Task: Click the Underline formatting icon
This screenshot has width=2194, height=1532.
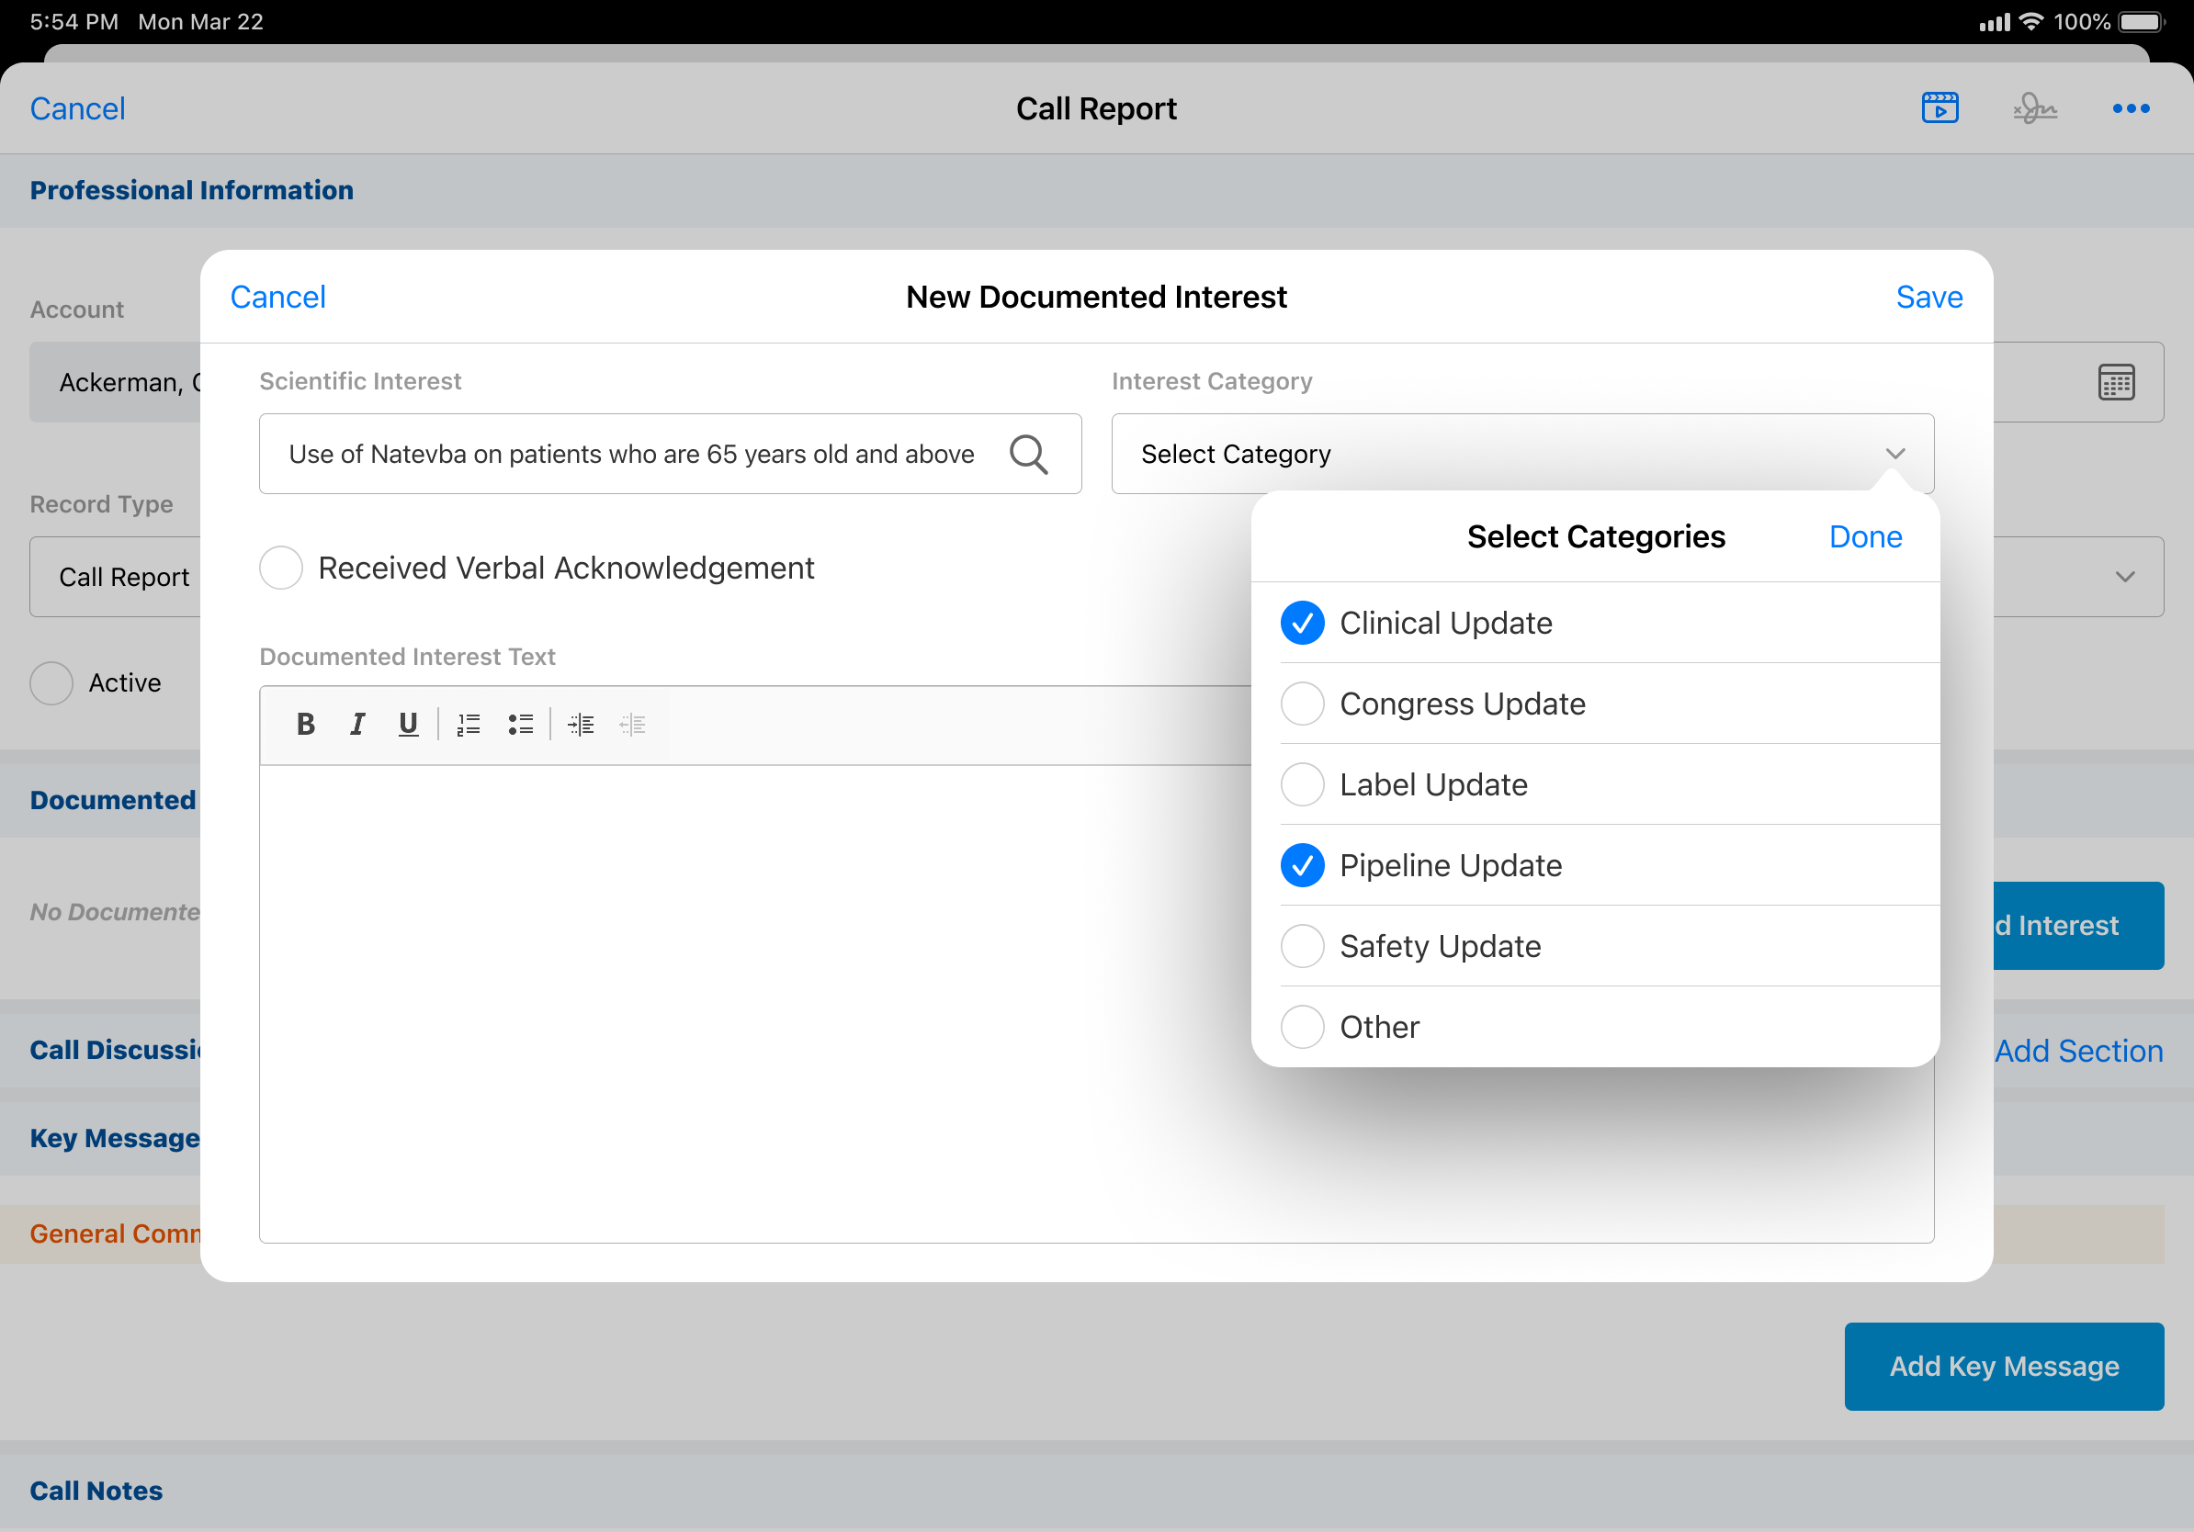Action: (408, 725)
